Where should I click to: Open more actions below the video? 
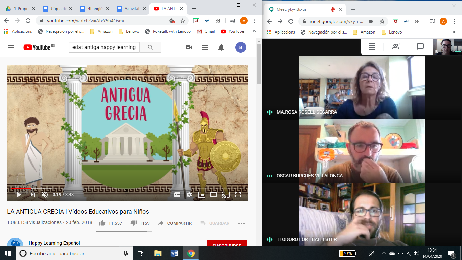point(241,223)
